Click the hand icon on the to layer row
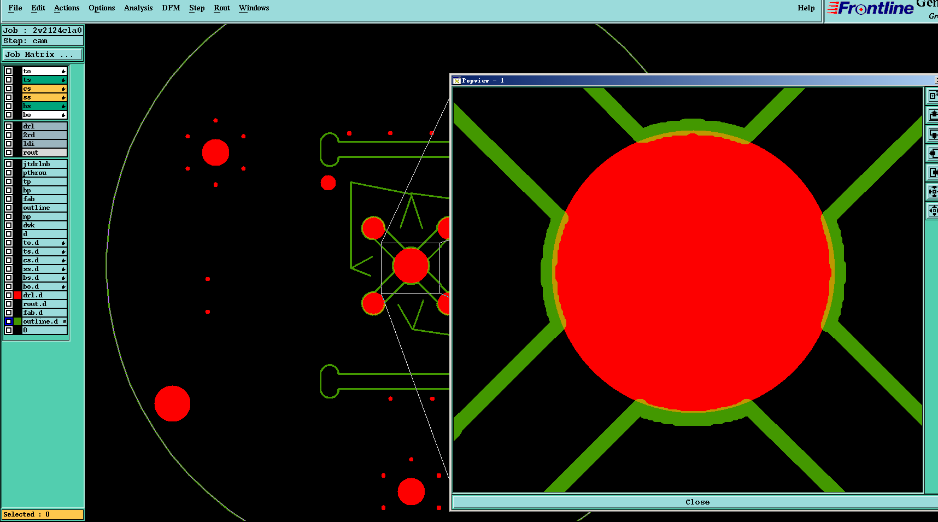 tap(63, 72)
